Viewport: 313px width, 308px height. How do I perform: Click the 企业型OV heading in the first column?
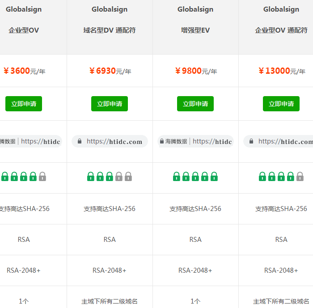(x=24, y=30)
